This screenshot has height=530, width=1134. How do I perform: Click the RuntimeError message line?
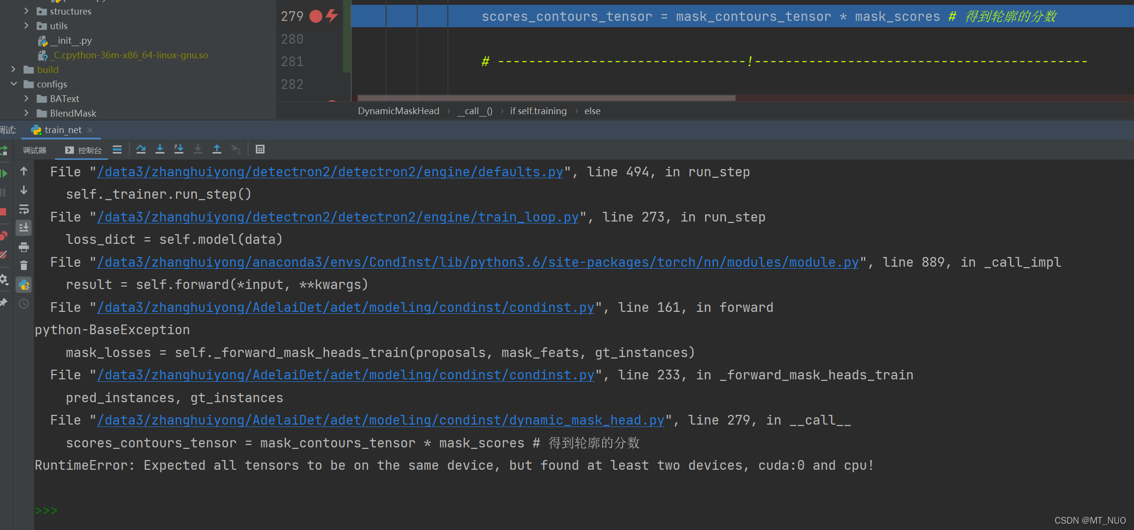click(454, 465)
